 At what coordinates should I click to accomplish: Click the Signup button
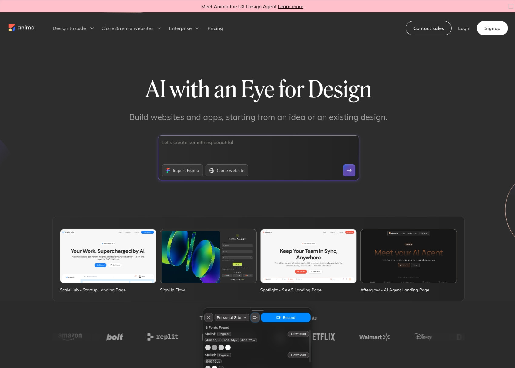(492, 28)
